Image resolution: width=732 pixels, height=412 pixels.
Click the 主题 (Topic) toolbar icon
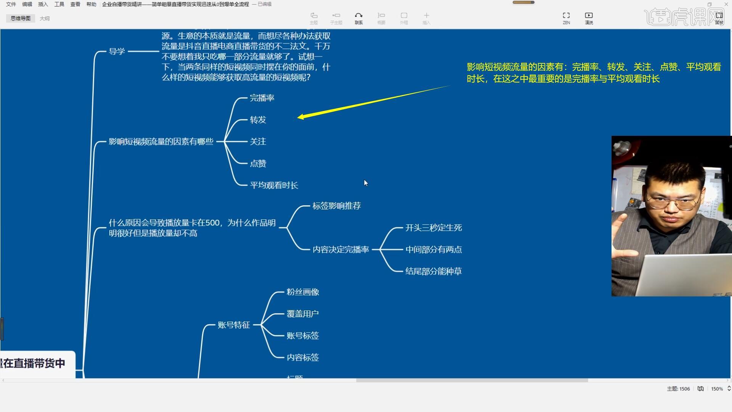tap(314, 18)
